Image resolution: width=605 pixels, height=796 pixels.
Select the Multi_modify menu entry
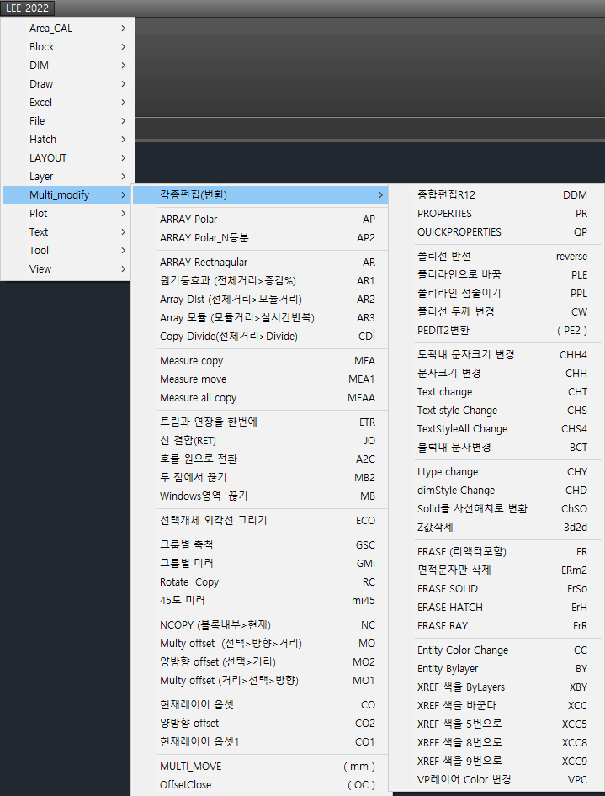pos(67,195)
